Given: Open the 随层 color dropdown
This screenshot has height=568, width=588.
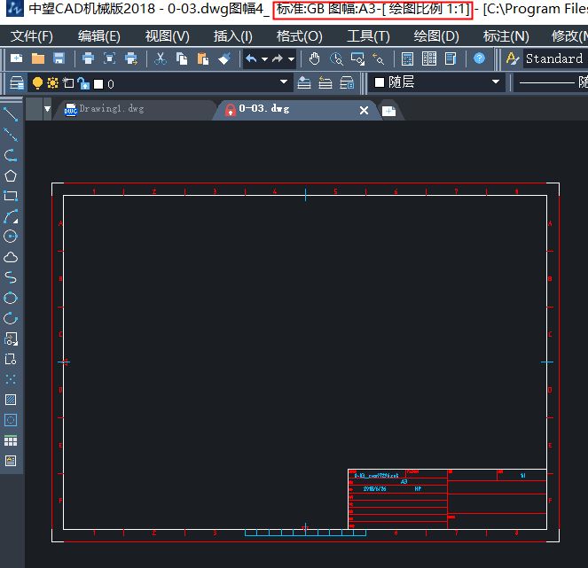Looking at the screenshot, I should (x=496, y=82).
